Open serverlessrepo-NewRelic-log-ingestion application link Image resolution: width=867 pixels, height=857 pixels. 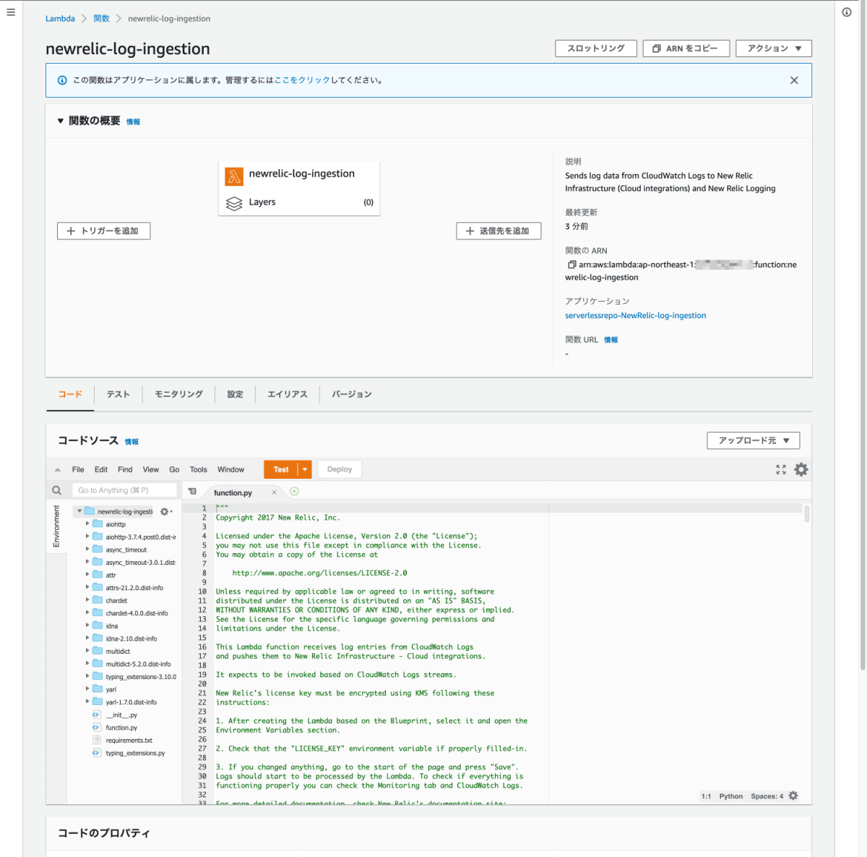(636, 315)
